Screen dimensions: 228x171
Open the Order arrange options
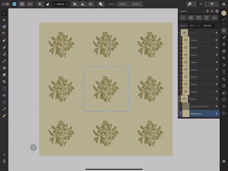pyautogui.click(x=75, y=4)
